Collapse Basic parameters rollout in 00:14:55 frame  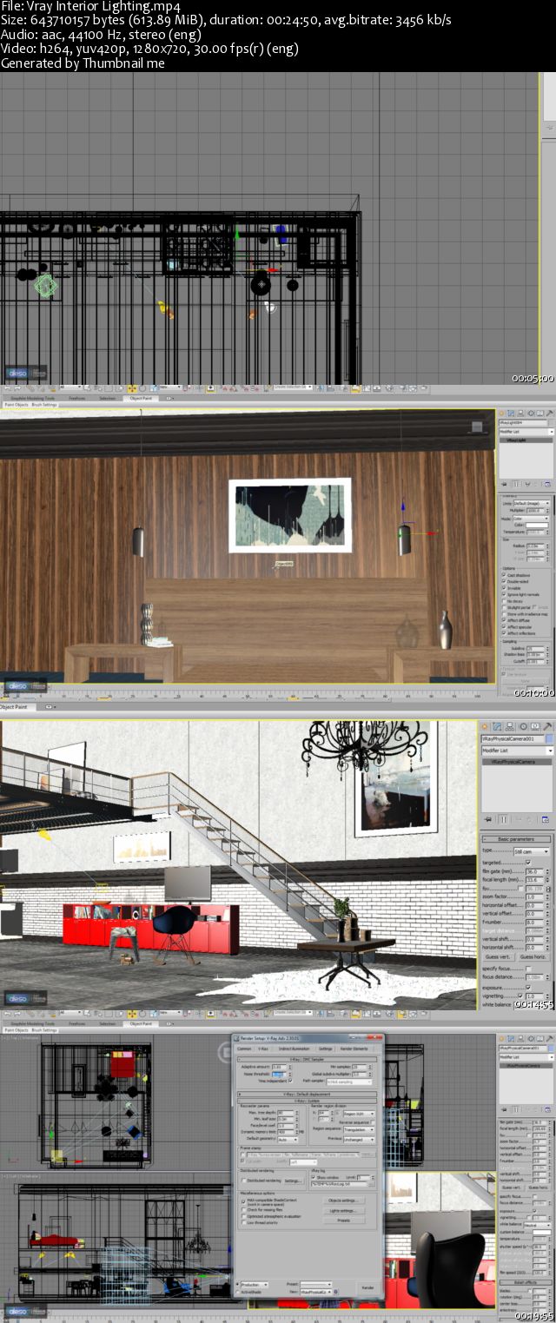coord(516,839)
